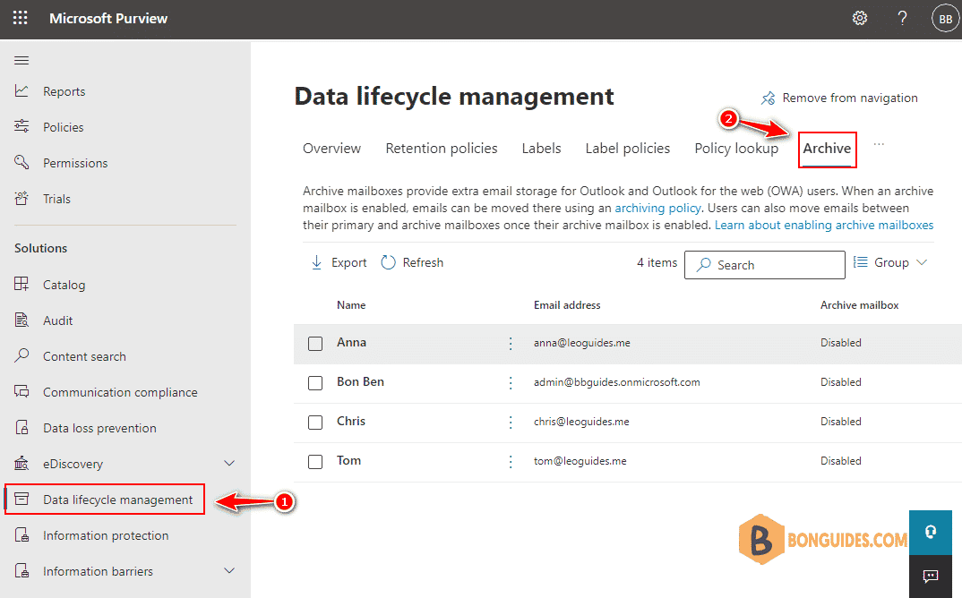Switch to the Retention policies tab

(441, 148)
